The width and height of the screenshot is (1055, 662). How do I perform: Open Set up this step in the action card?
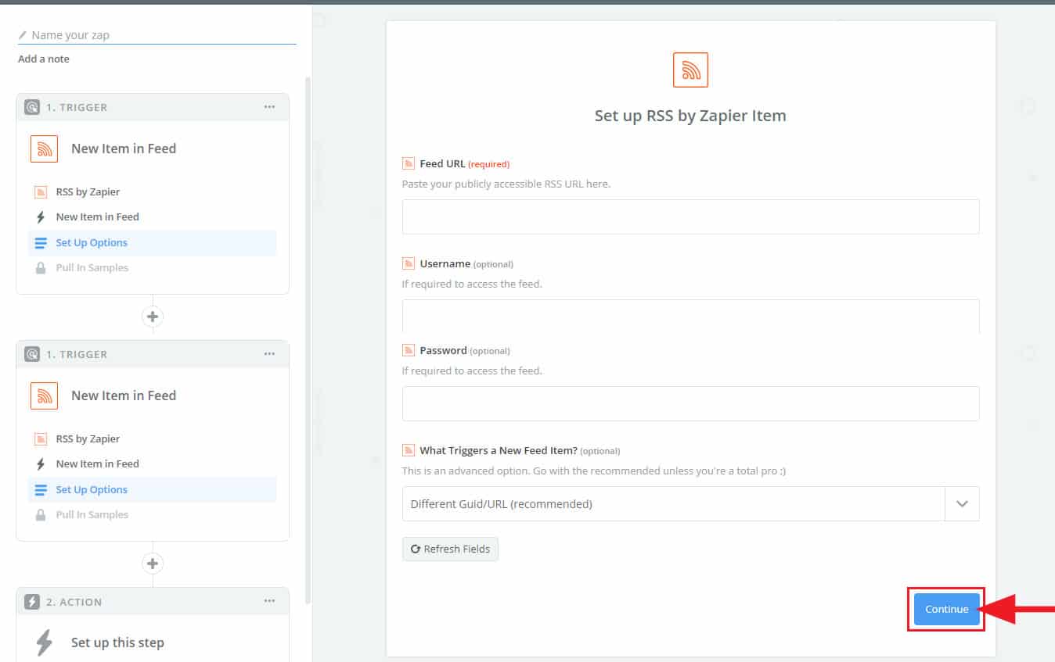pyautogui.click(x=117, y=642)
